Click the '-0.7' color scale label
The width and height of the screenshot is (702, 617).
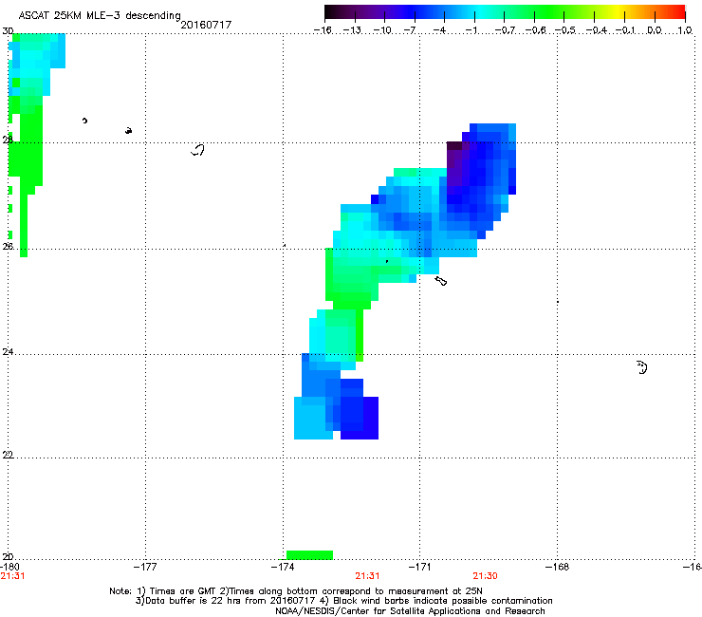(505, 30)
